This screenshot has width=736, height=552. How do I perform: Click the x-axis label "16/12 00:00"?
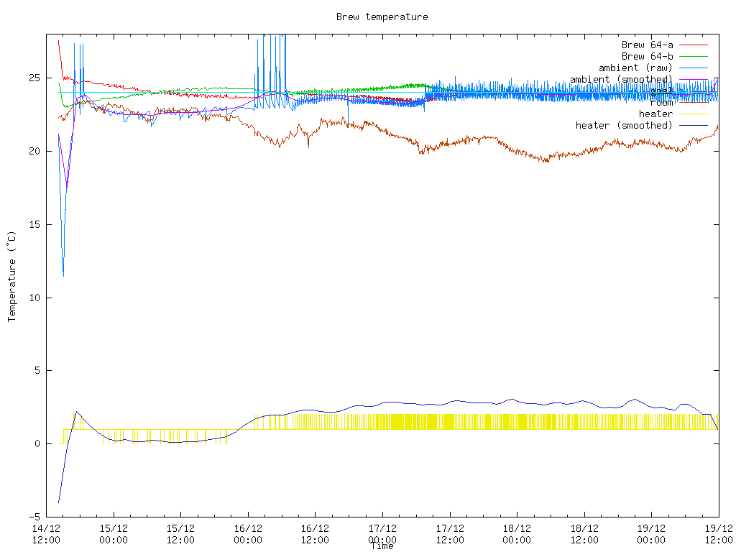pos(248,534)
